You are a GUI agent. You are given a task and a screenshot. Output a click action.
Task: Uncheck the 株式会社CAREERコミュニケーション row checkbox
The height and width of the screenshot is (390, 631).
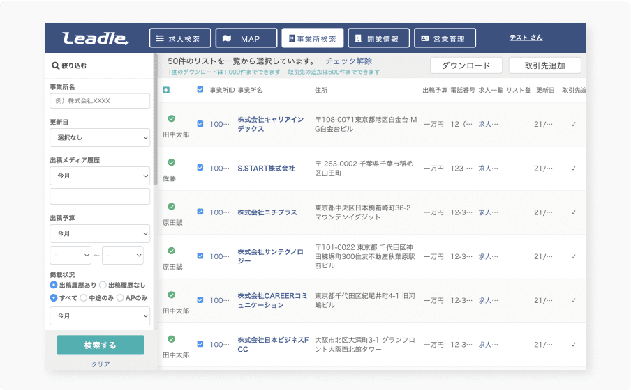tap(200, 300)
